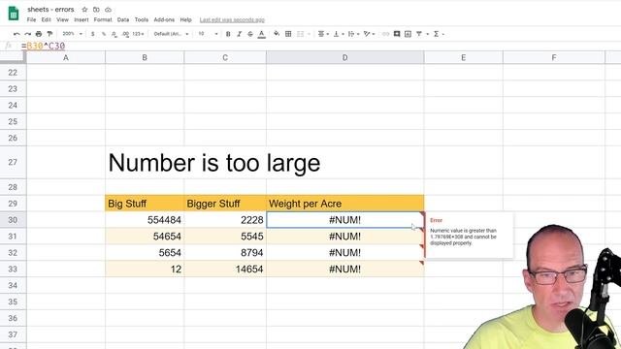Open the Insert menu
Image resolution: width=621 pixels, height=349 pixels.
click(x=82, y=19)
